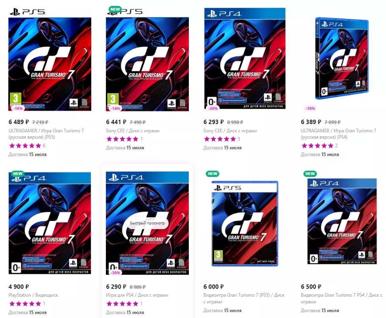386x318 pixels.
Task: Open the Sony CEE PS5 product image, 6 441 ₽
Action: pos(147,59)
